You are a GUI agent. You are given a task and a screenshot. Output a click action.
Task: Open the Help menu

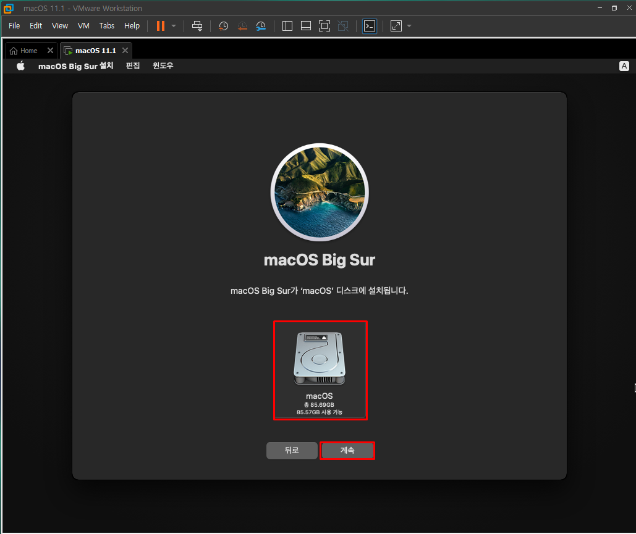coord(132,25)
